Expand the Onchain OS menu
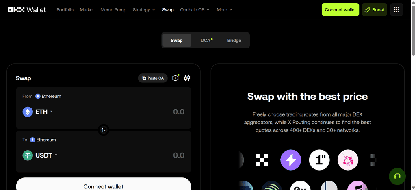Image resolution: width=416 pixels, height=190 pixels. (195, 10)
